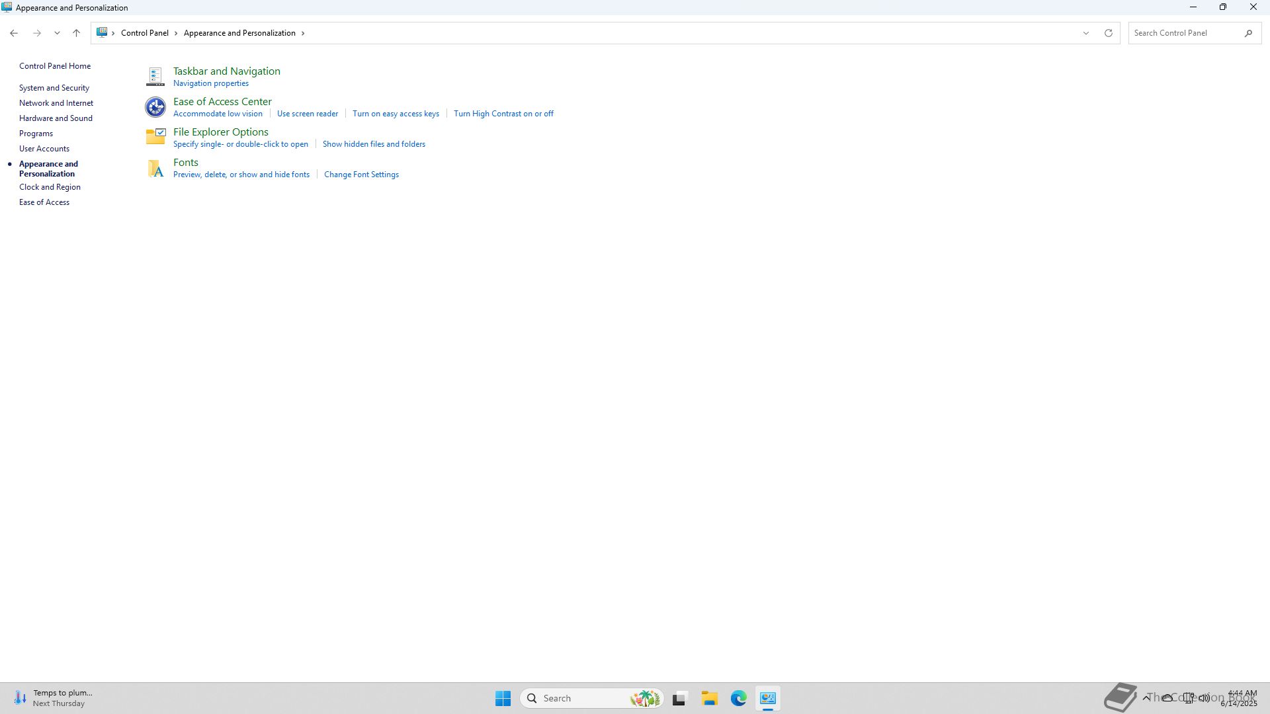
Task: Open address bar history dropdown
Action: (1085, 33)
